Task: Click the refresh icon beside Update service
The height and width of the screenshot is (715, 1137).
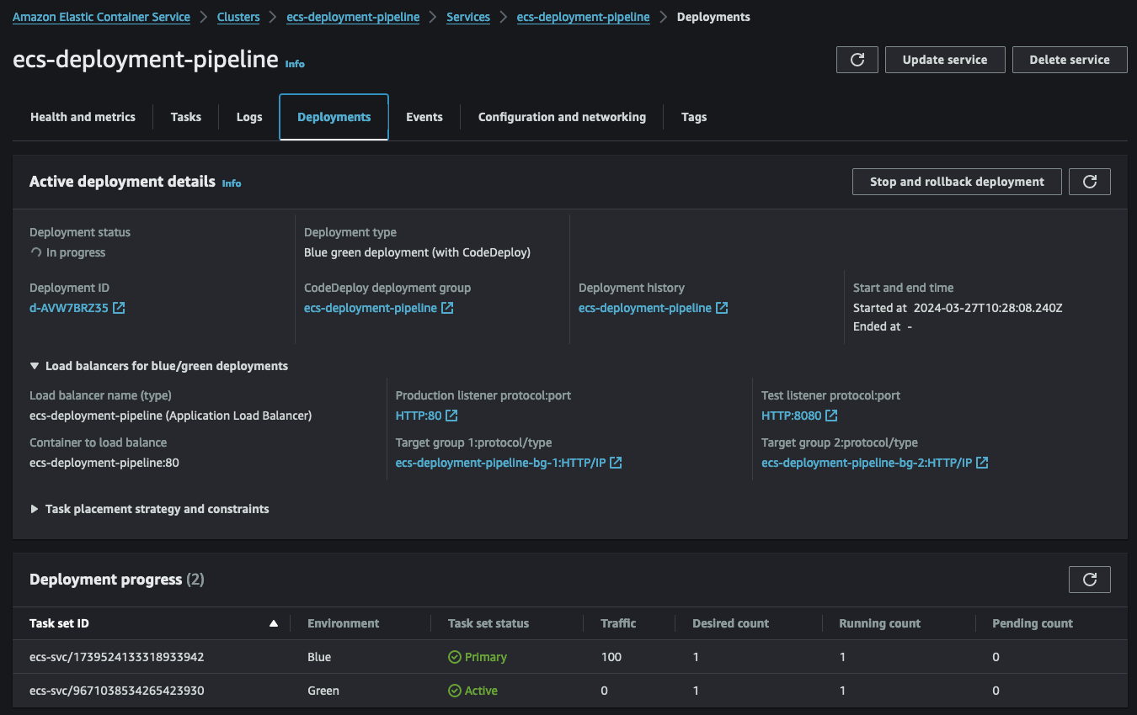Action: coord(857,60)
